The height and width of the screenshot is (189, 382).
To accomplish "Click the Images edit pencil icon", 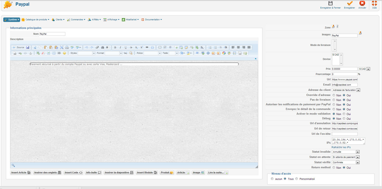I will point(360,33).
